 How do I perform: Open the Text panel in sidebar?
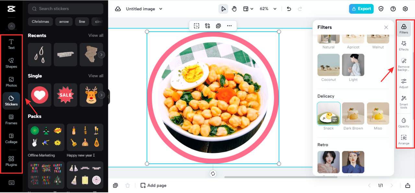(11, 44)
